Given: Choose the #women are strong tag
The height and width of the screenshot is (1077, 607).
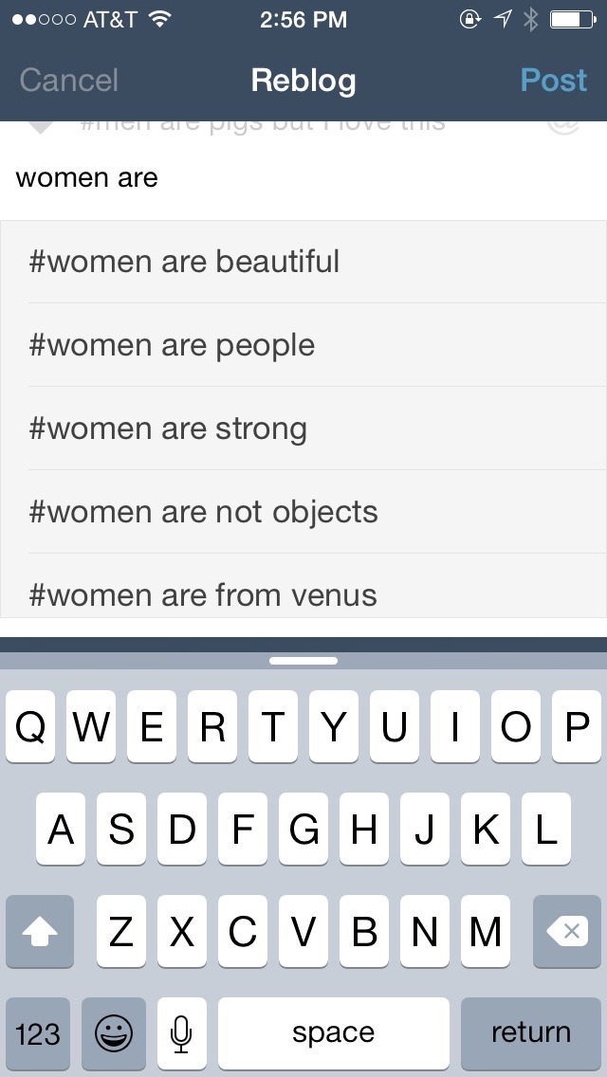Looking at the screenshot, I should [303, 429].
